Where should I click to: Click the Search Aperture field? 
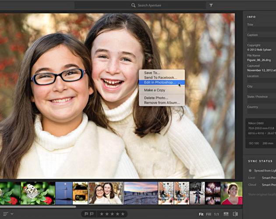click(140, 5)
